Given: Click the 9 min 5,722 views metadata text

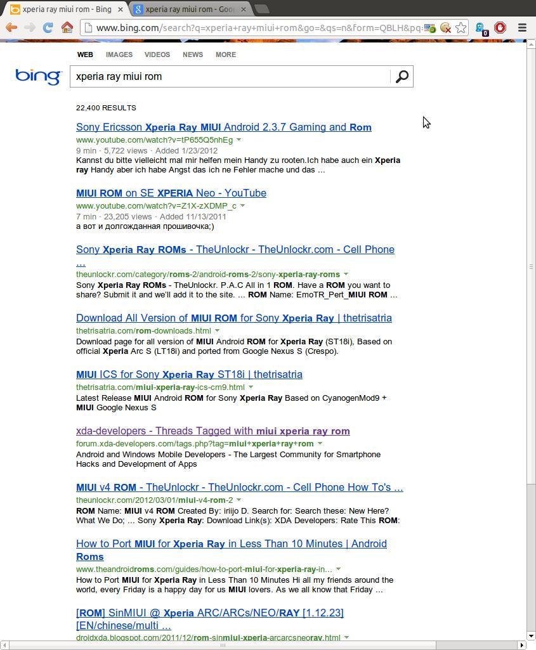Looking at the screenshot, I should click(147, 150).
